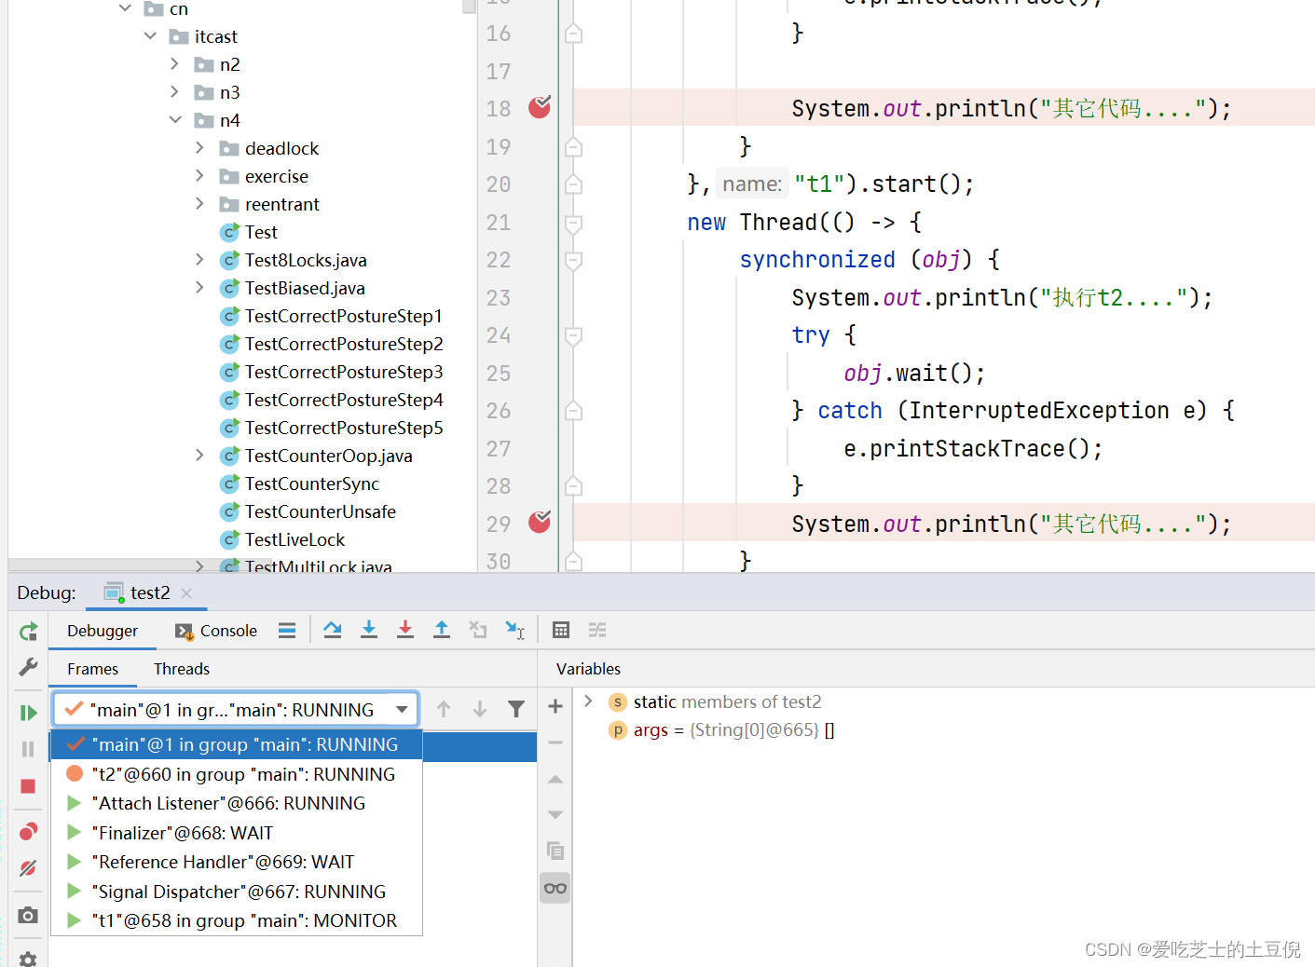Resume the program with the green play icon
The image size is (1315, 967).
(x=29, y=713)
